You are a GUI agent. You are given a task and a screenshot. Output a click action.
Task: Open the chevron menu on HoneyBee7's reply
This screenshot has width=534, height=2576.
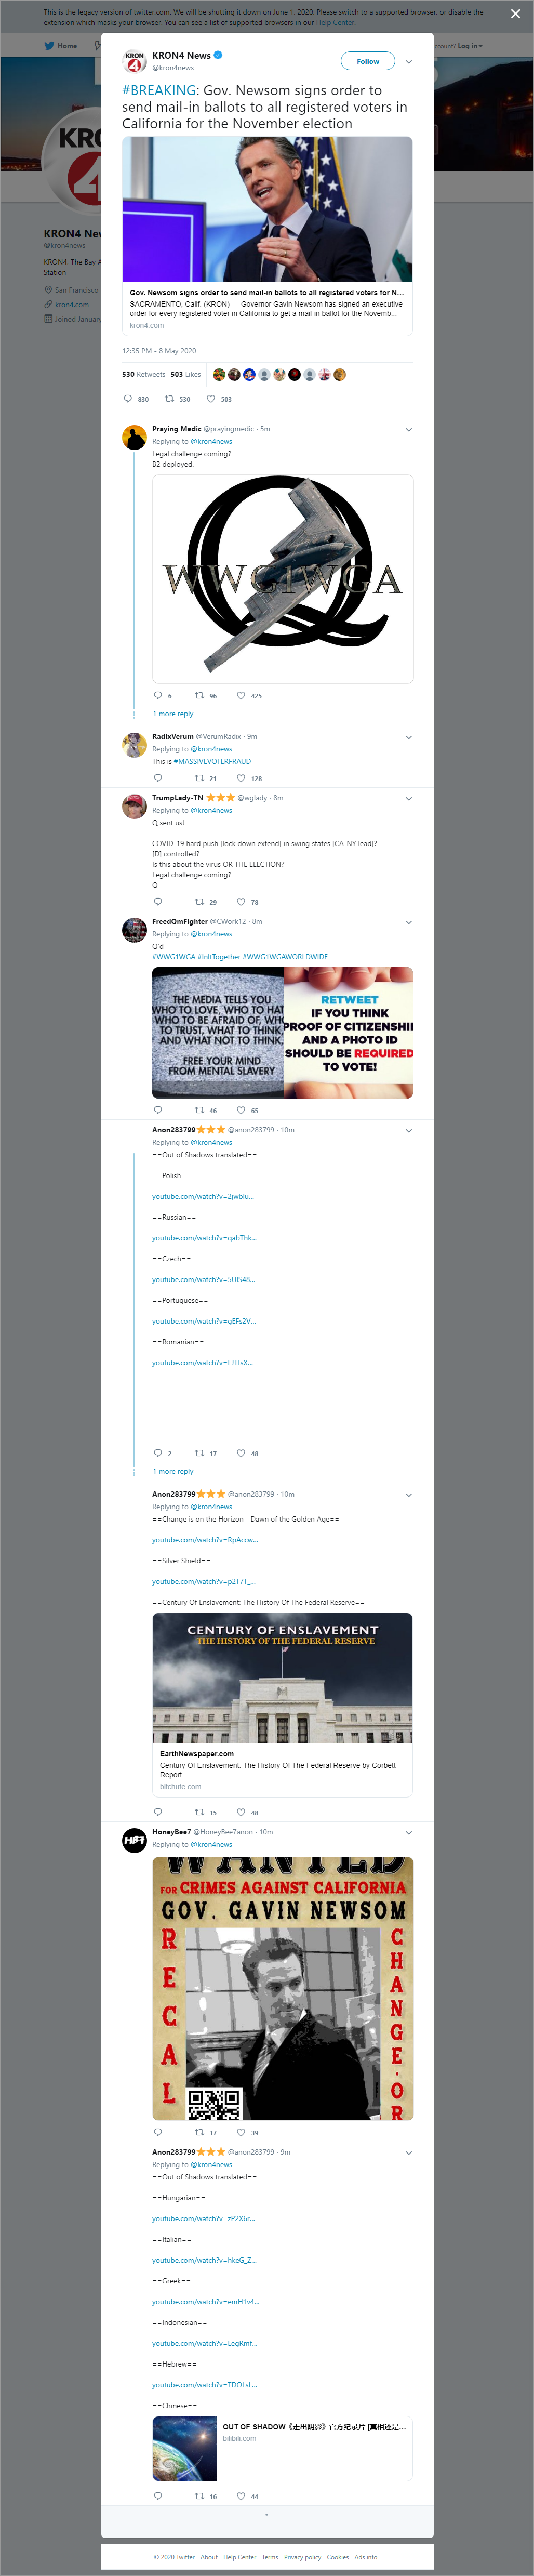point(408,1832)
